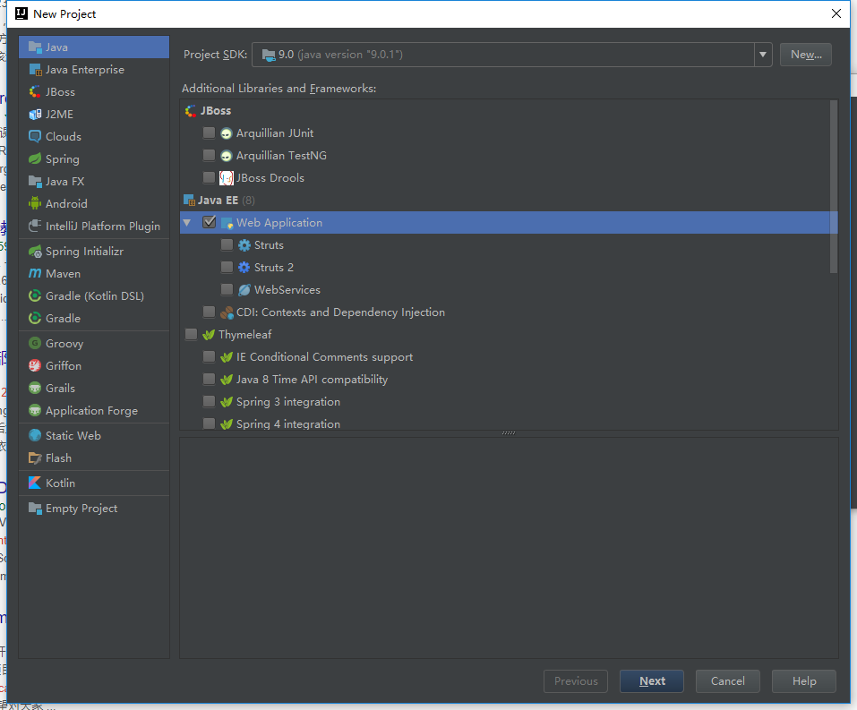Enable the Arquillian TestNG checkbox

coord(209,155)
